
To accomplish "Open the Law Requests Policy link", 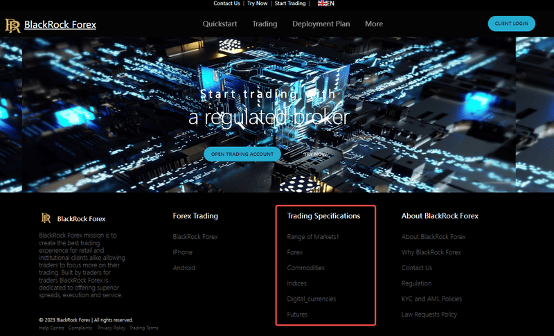I will [429, 315].
